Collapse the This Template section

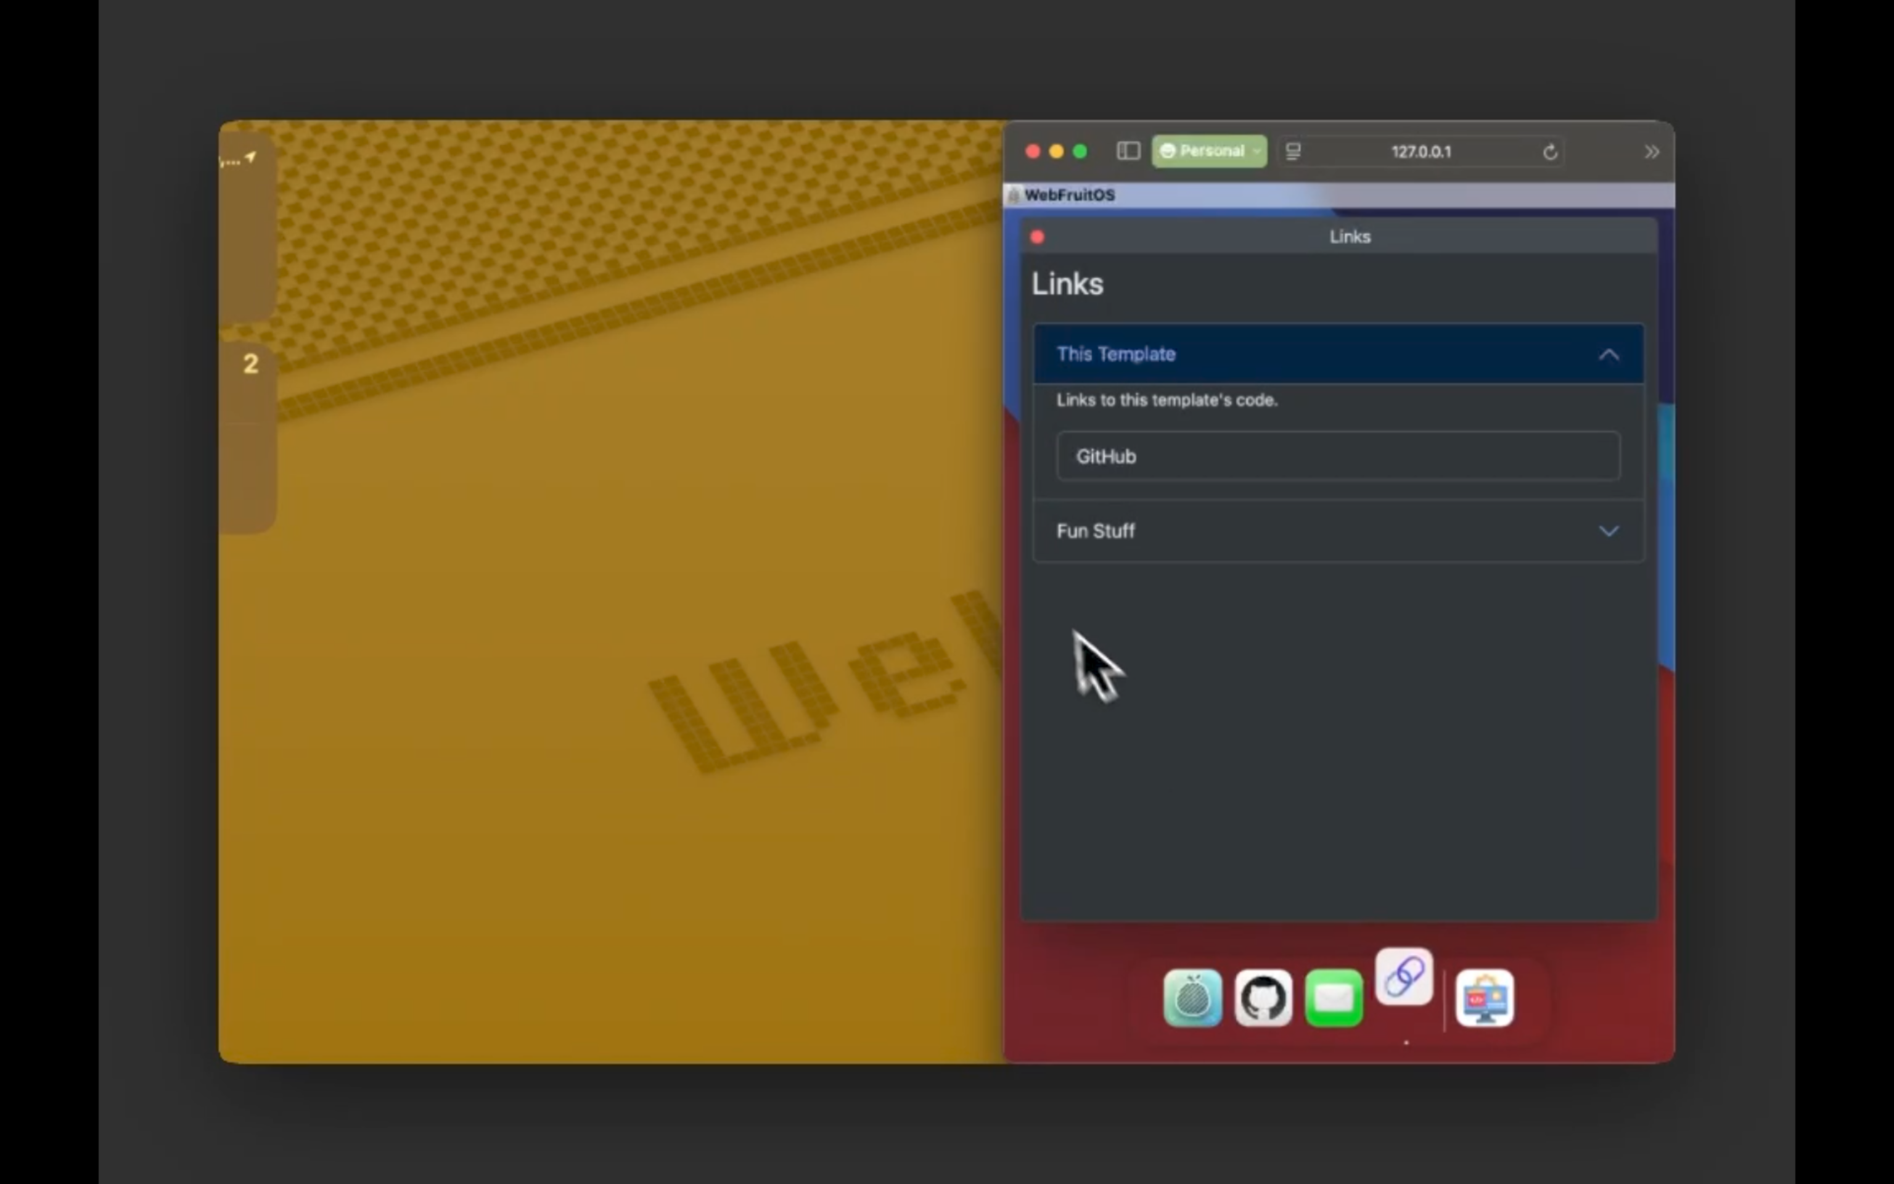pos(1609,354)
